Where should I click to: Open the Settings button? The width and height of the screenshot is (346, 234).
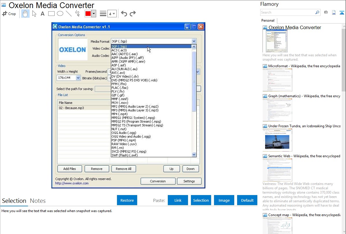point(189,181)
